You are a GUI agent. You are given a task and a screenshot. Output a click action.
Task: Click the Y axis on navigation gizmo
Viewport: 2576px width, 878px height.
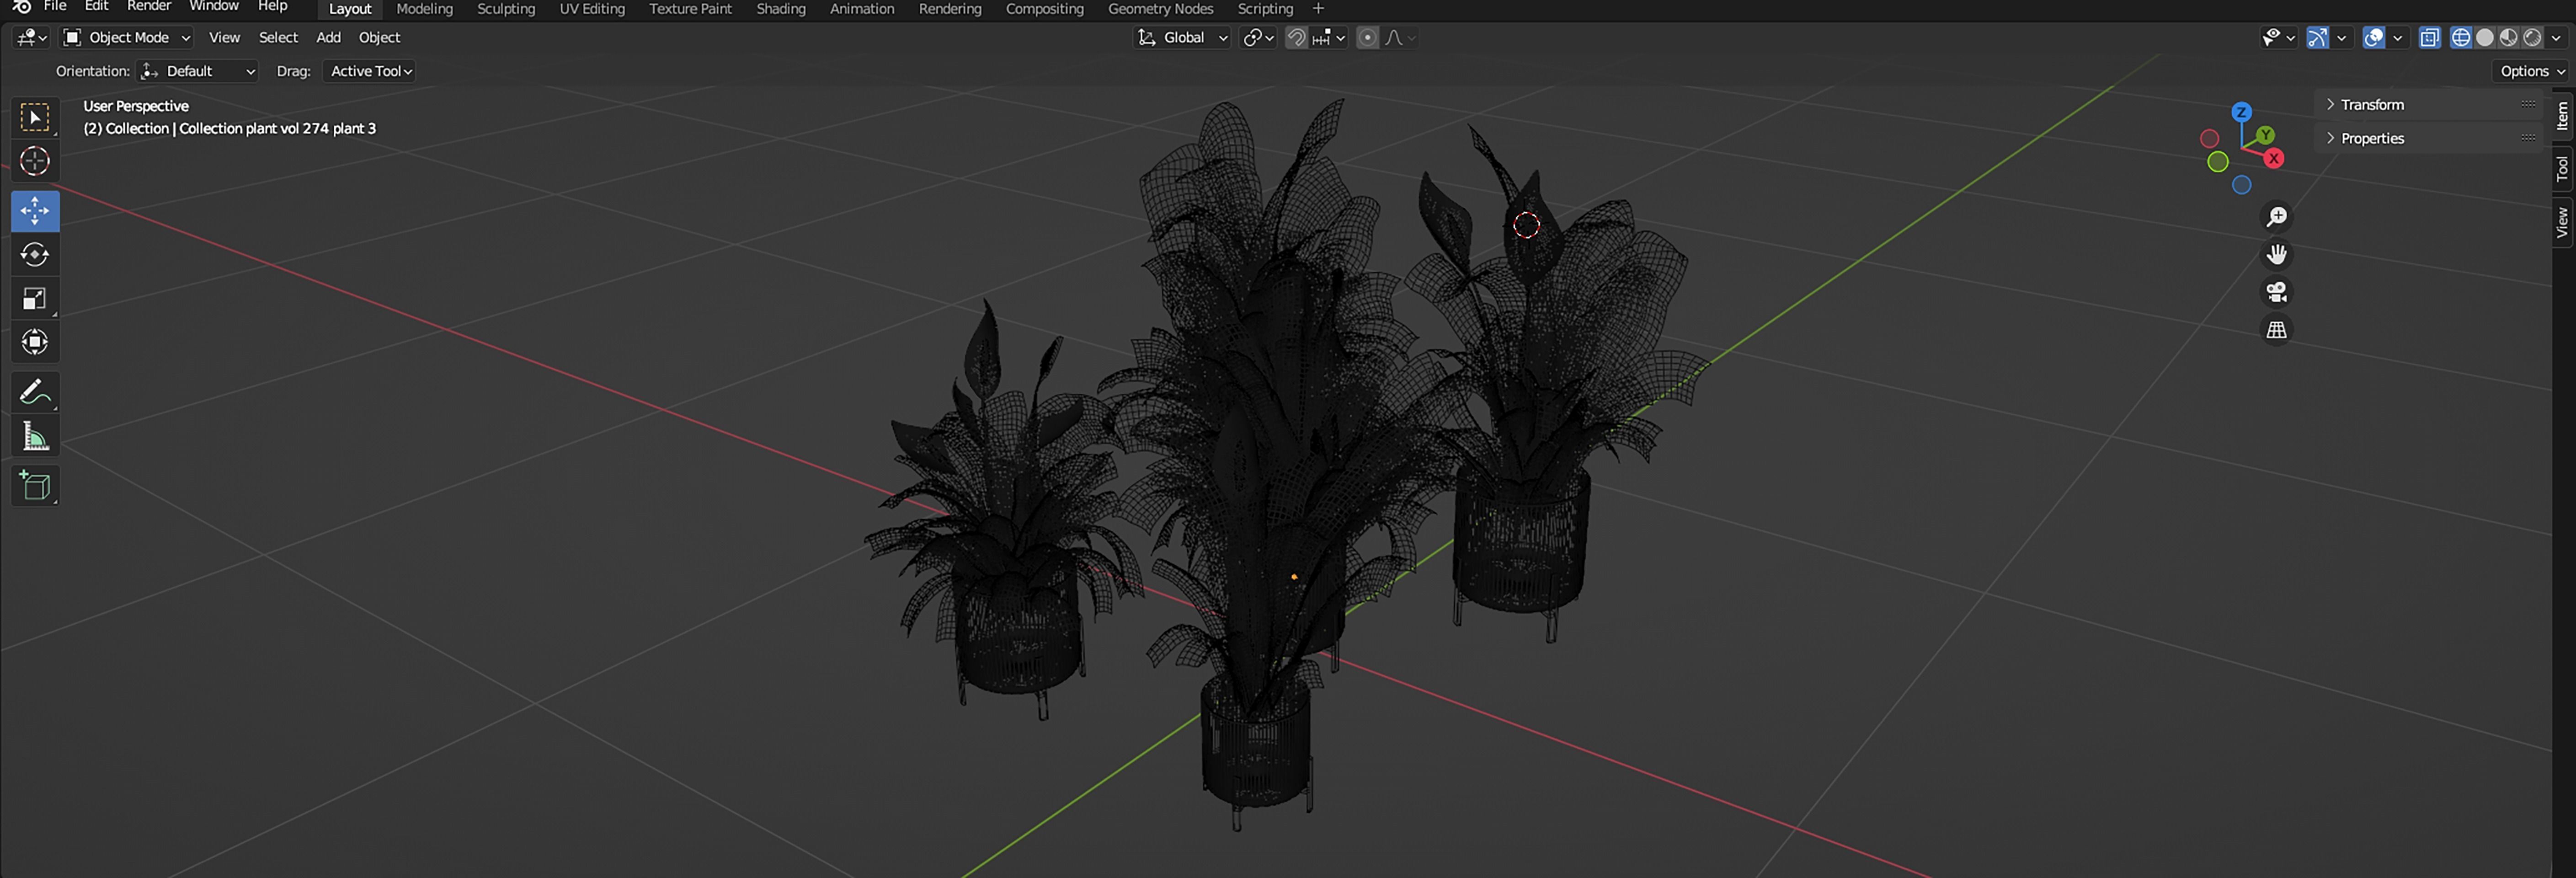[x=2265, y=135]
